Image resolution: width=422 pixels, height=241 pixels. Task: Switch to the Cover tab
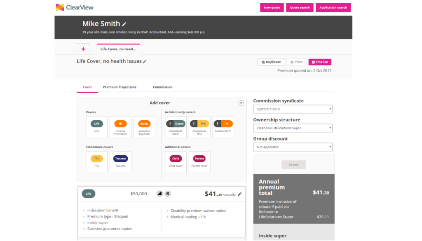[x=87, y=87]
